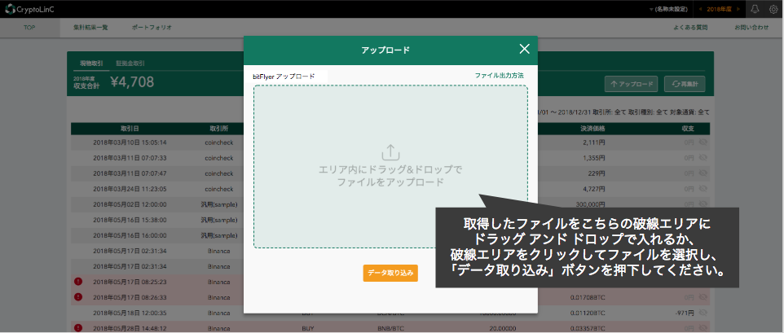Click the 取引所 column header
The width and height of the screenshot is (784, 333).
219,129
